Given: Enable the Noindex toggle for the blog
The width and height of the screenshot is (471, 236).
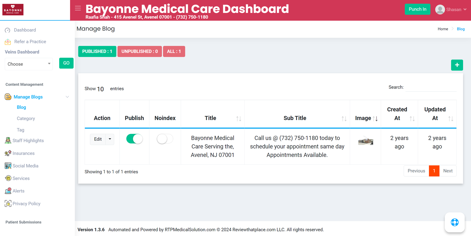Looking at the screenshot, I should coord(165,139).
